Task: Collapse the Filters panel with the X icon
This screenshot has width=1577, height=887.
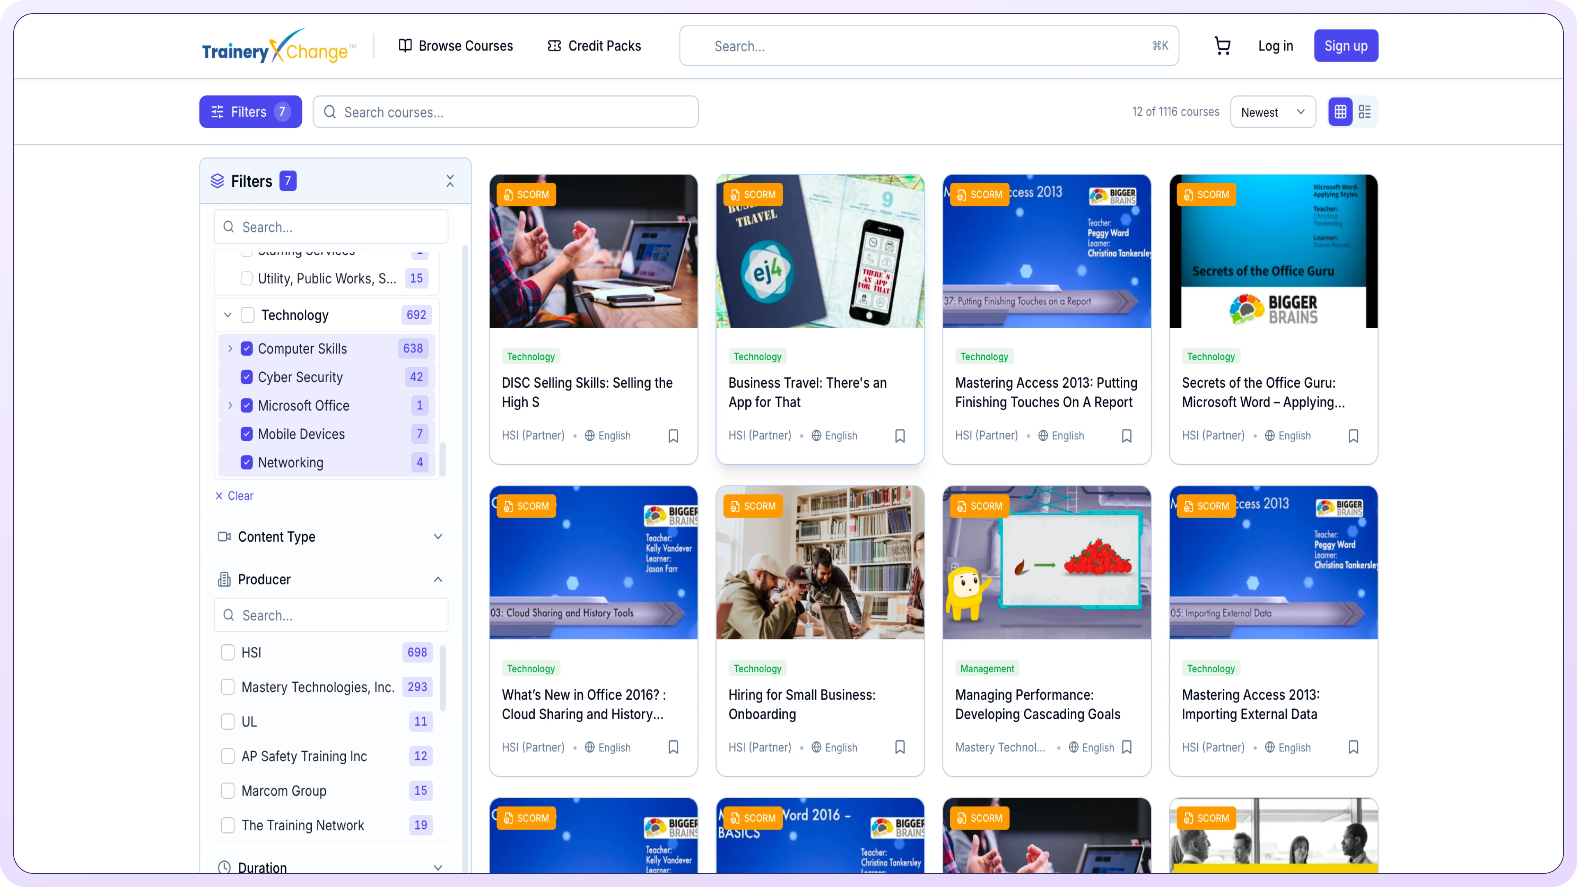Action: (x=450, y=181)
